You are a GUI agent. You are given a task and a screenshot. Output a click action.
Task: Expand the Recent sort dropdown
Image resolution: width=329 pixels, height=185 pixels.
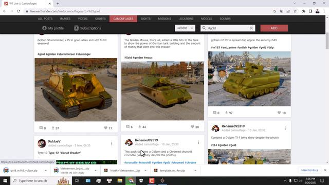185,28
